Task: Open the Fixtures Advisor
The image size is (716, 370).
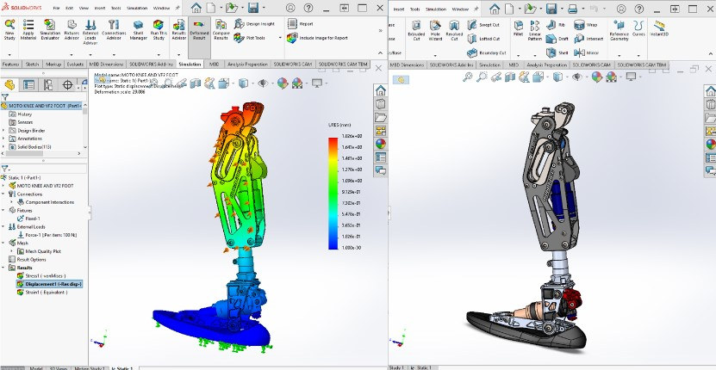Action: coord(72,30)
